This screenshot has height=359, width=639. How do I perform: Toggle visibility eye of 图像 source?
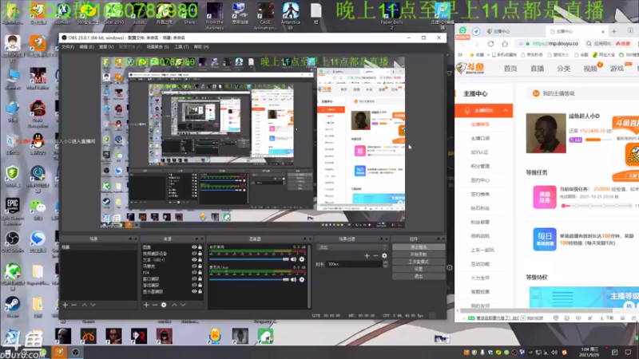tap(194, 247)
